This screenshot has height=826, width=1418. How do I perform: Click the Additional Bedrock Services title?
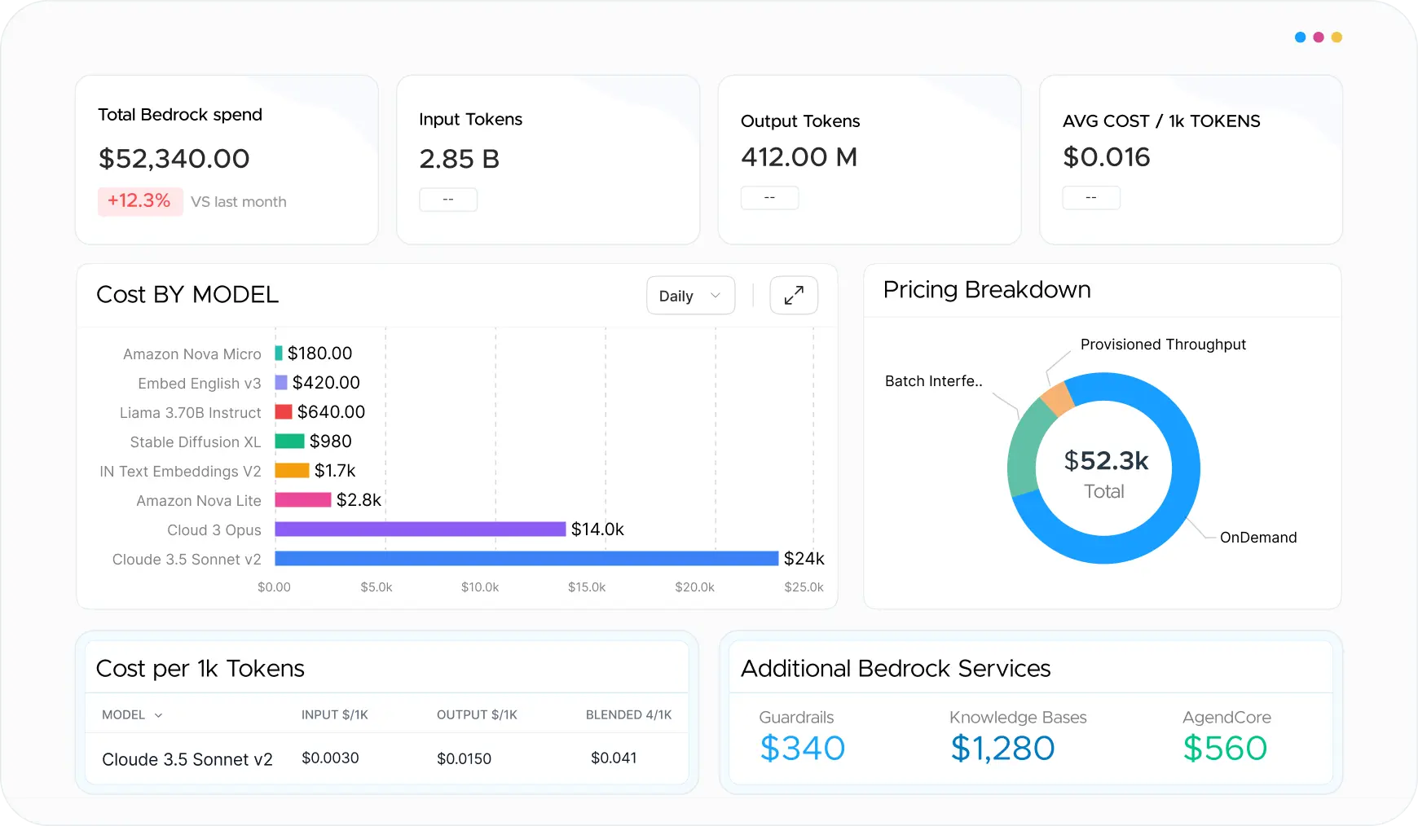pos(896,669)
